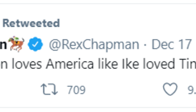Click the display name before the horse emoji

pos(3,44)
